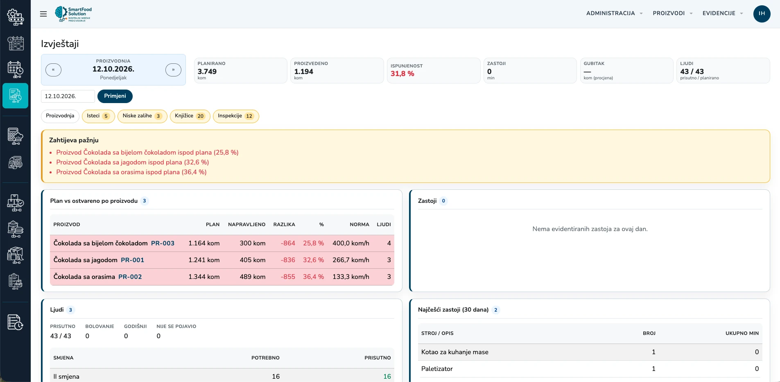Screen dimensions: 780x382
Task: Open the gear and conveyor production sidebar icon
Action: [x=16, y=17]
